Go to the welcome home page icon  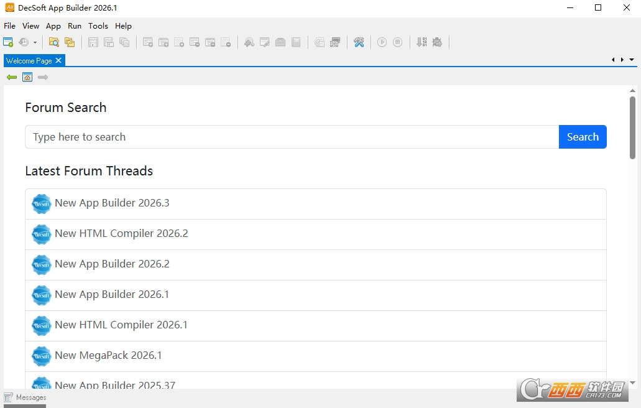point(27,77)
